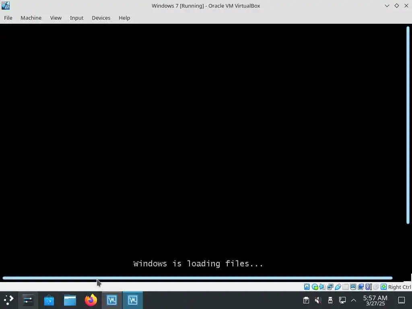Switch to the inactive VirtualBox taskbar window
The height and width of the screenshot is (309, 412).
click(x=112, y=300)
